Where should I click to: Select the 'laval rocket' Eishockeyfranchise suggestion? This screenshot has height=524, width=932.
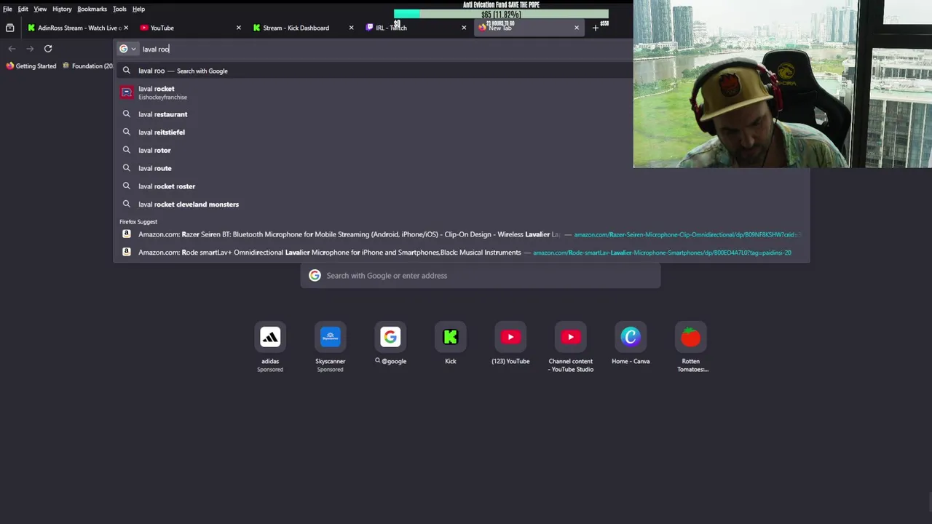pos(462,92)
